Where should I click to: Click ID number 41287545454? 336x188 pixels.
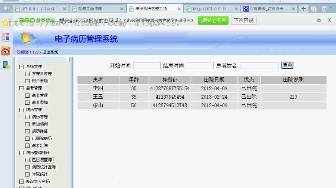tap(170, 97)
